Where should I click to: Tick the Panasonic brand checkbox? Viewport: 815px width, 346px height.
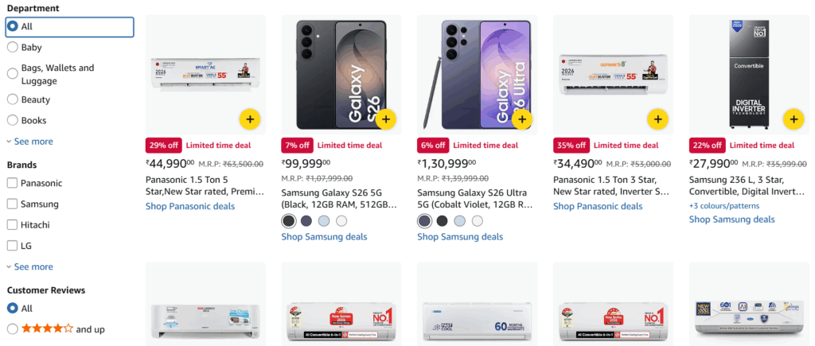[13, 183]
